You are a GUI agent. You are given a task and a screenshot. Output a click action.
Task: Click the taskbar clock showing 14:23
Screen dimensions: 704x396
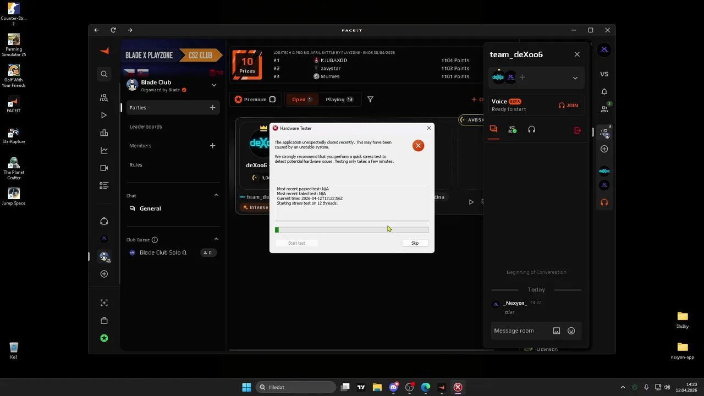point(686,387)
